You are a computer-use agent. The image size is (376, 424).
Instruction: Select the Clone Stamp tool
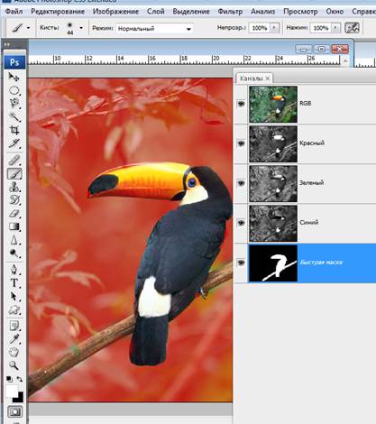point(14,187)
